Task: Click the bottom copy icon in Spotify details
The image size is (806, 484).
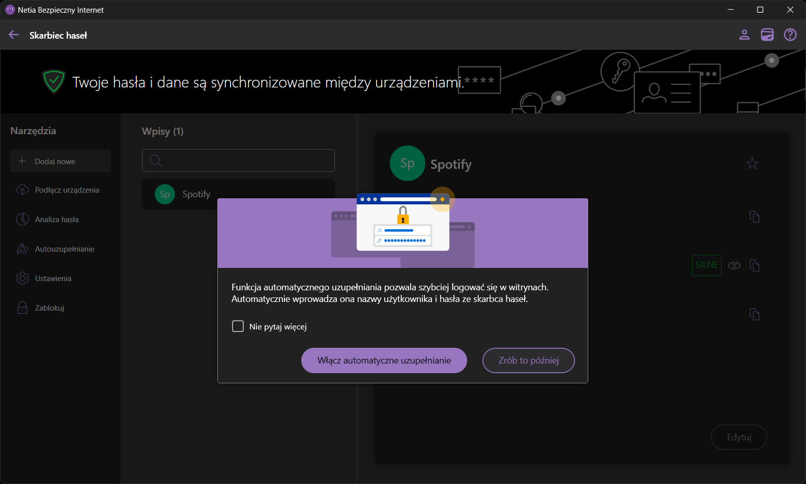Action: [755, 314]
